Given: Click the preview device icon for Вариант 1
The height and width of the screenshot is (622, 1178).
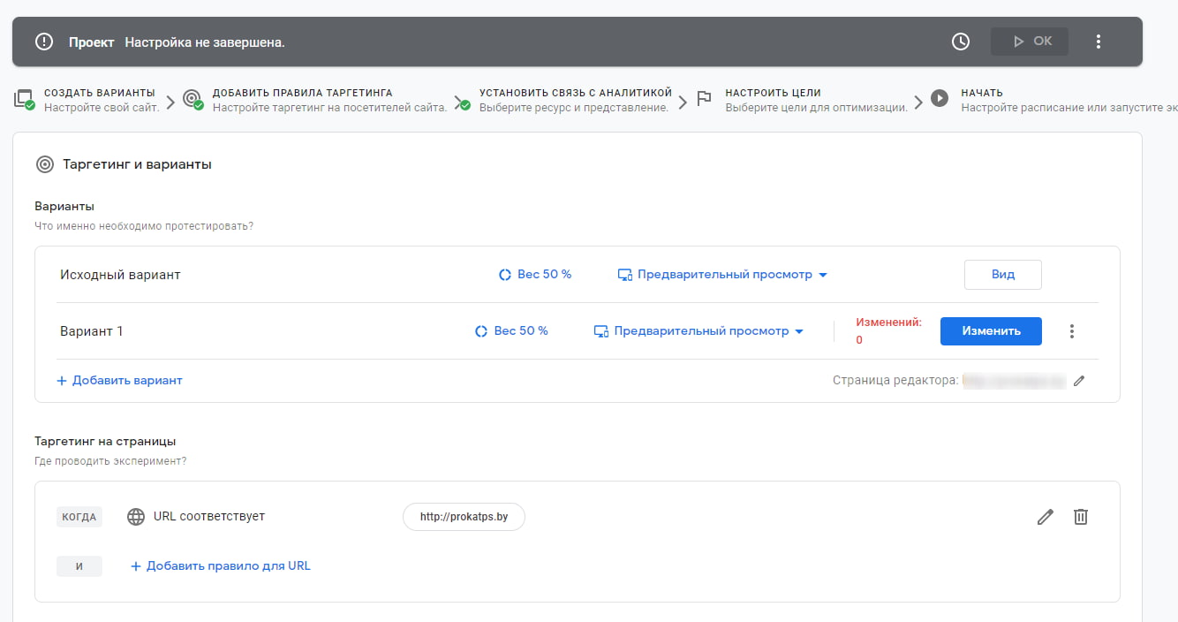Looking at the screenshot, I should [x=601, y=330].
